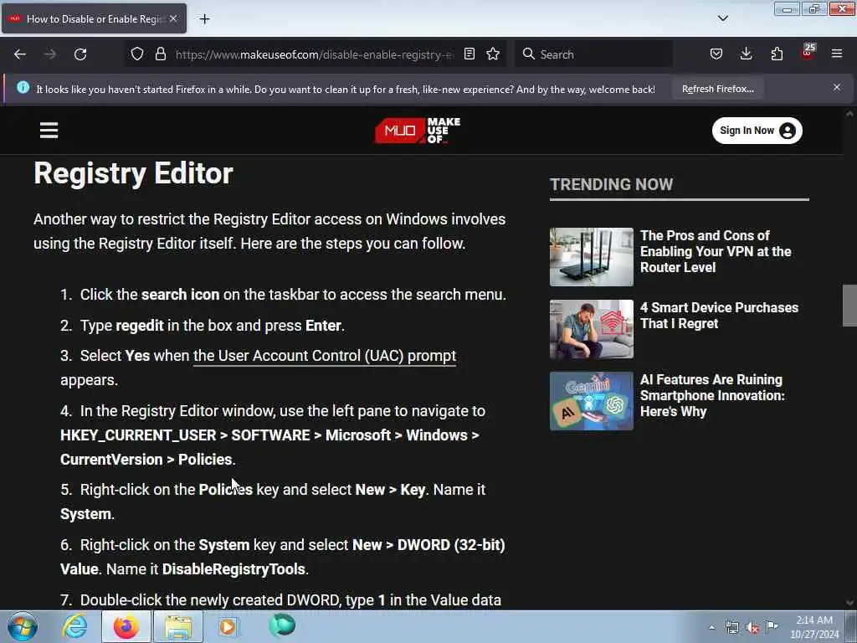Open the tracking protection shield
This screenshot has height=643, width=857.
point(137,54)
